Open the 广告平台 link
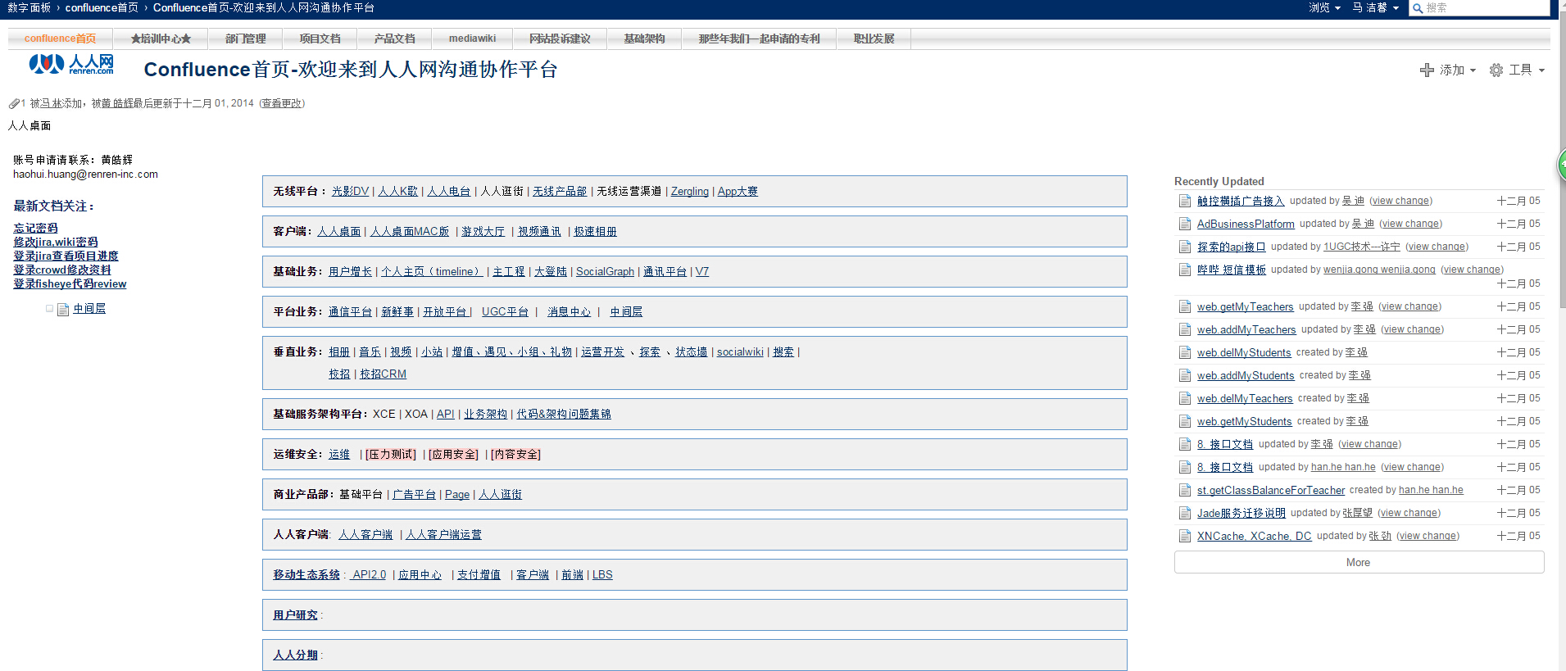Screen dimensions: 1566x671 point(414,495)
